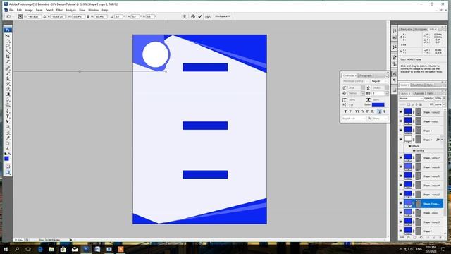Open the Opacity slider arrow in Layers
Image resolution: width=451 pixels, height=254 pixels.
(x=444, y=99)
